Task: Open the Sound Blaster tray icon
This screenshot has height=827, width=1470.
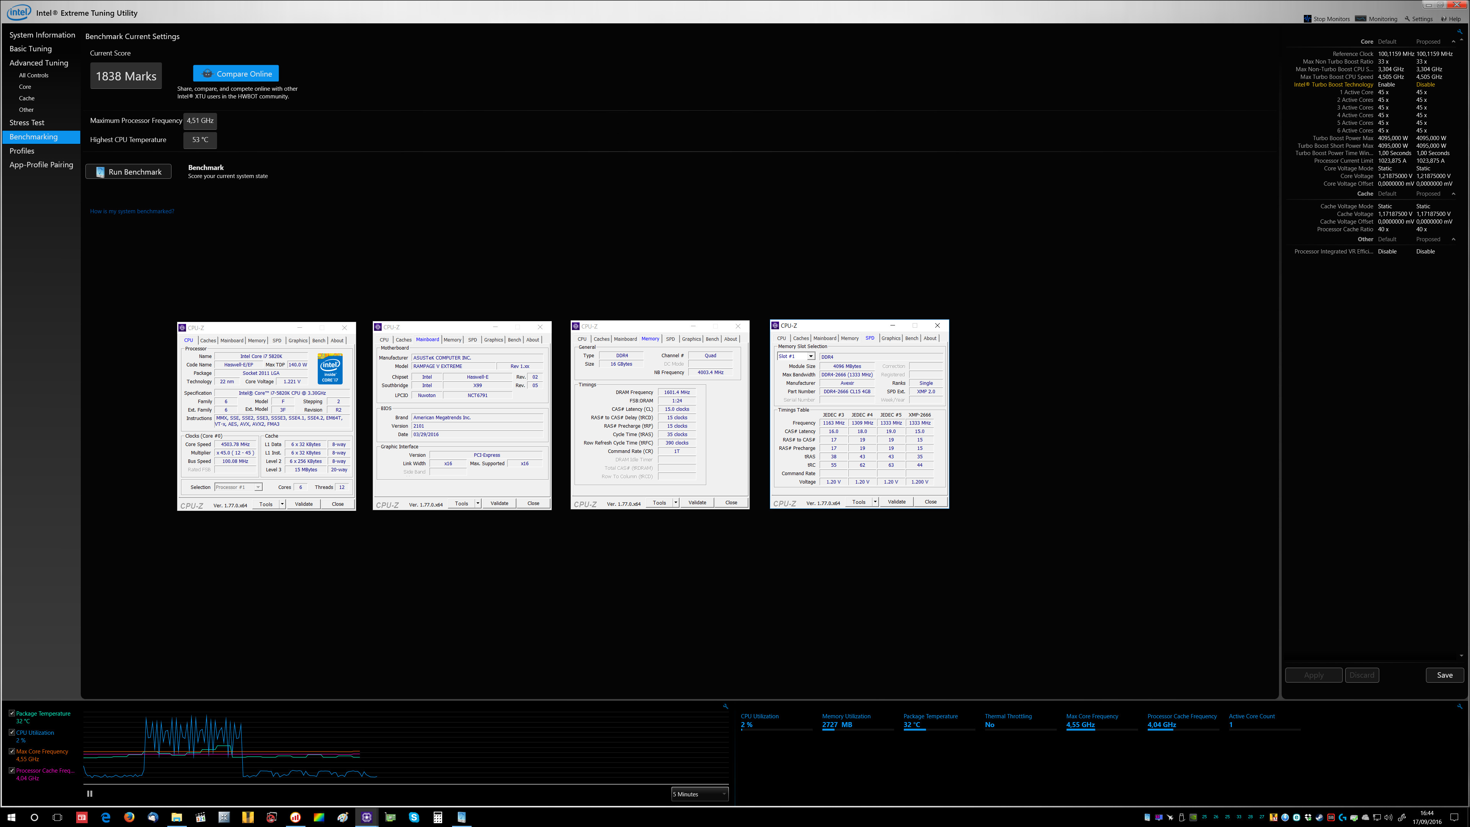Action: pos(1331,817)
